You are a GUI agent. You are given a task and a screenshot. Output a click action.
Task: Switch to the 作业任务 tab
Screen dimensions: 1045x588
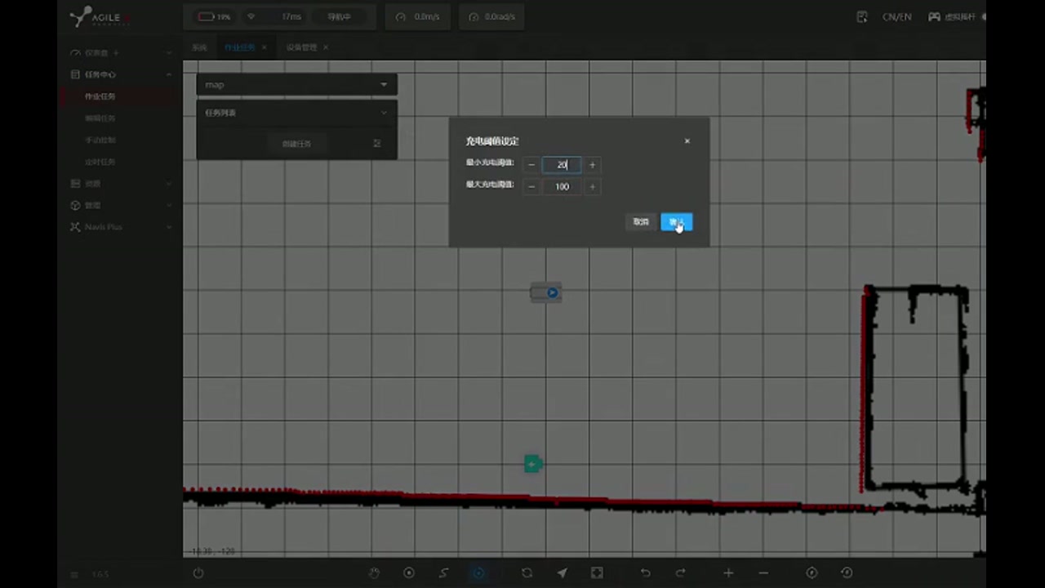tap(239, 47)
